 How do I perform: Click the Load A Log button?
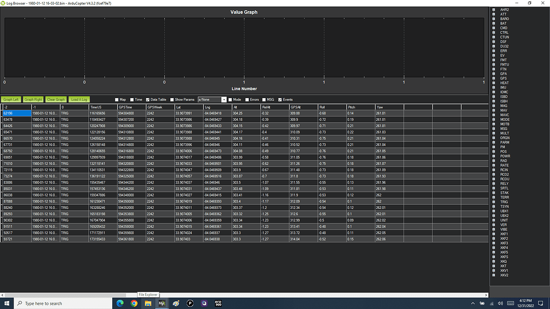tap(78, 99)
